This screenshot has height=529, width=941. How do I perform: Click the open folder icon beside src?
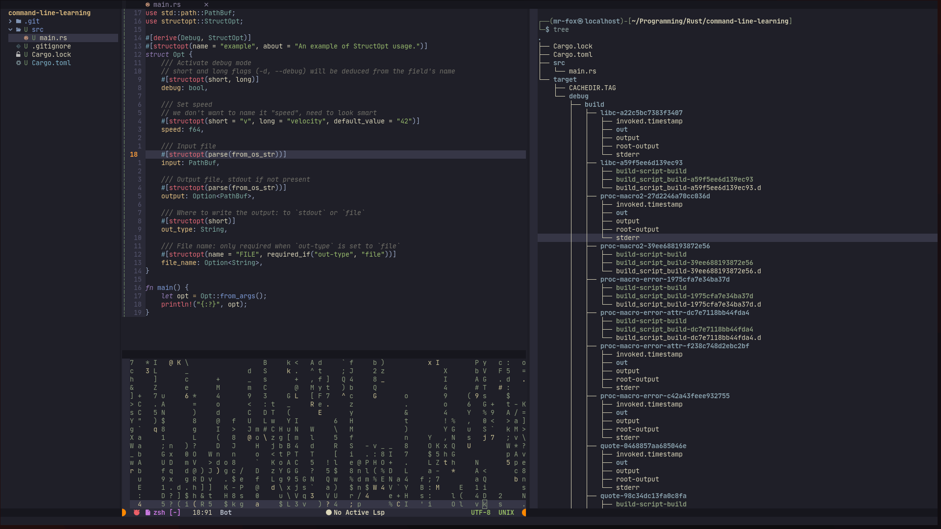(x=18, y=29)
